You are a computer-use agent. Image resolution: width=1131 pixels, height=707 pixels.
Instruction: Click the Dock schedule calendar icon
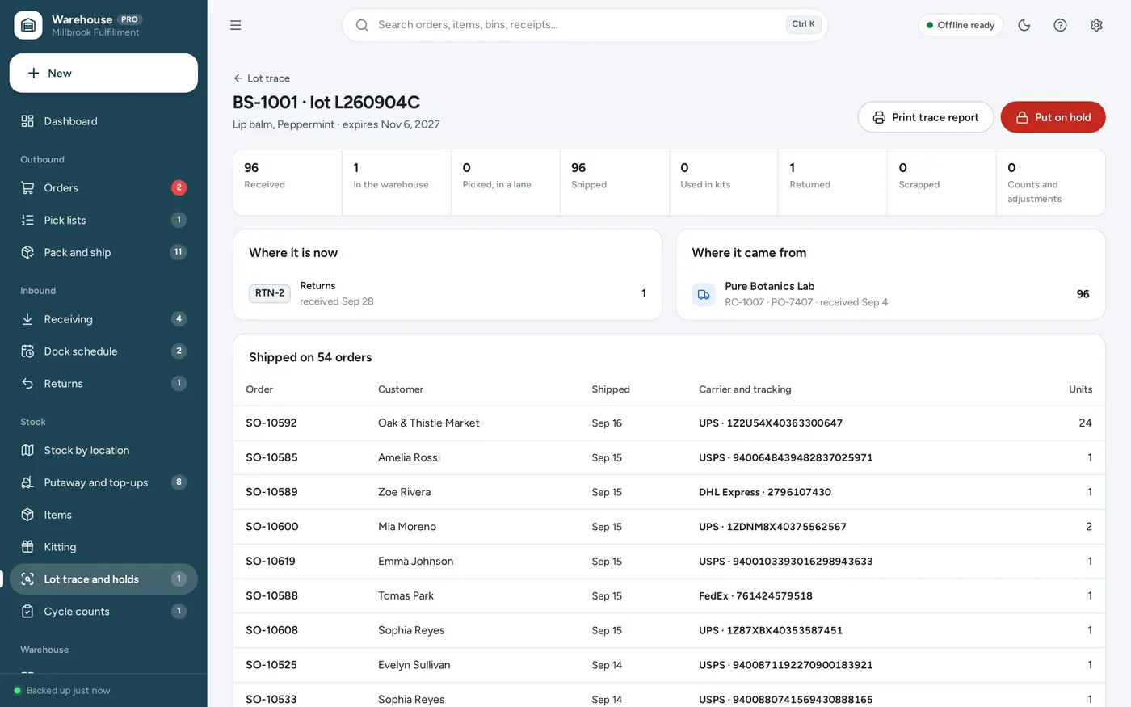pos(27,351)
